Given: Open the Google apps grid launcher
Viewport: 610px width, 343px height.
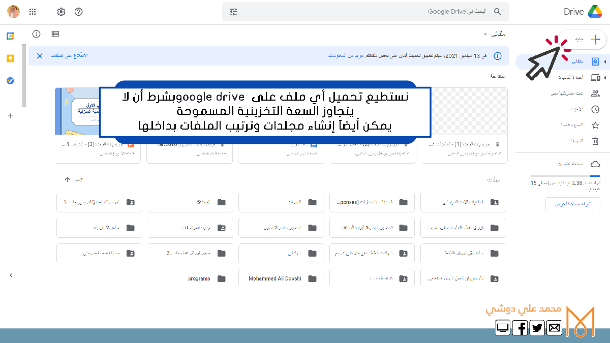Looking at the screenshot, I should (x=33, y=12).
